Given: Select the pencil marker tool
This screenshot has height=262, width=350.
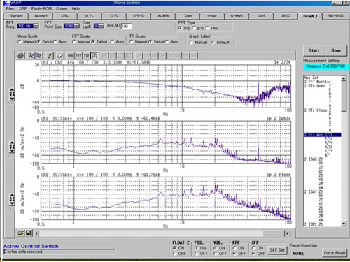Looking at the screenshot, I should [x=50, y=56].
